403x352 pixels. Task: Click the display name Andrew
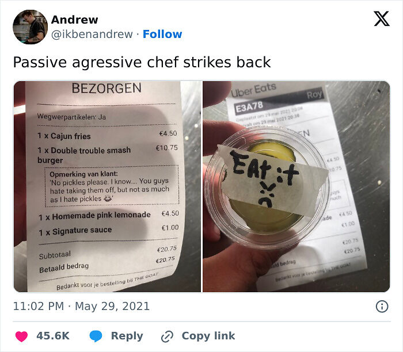point(74,20)
